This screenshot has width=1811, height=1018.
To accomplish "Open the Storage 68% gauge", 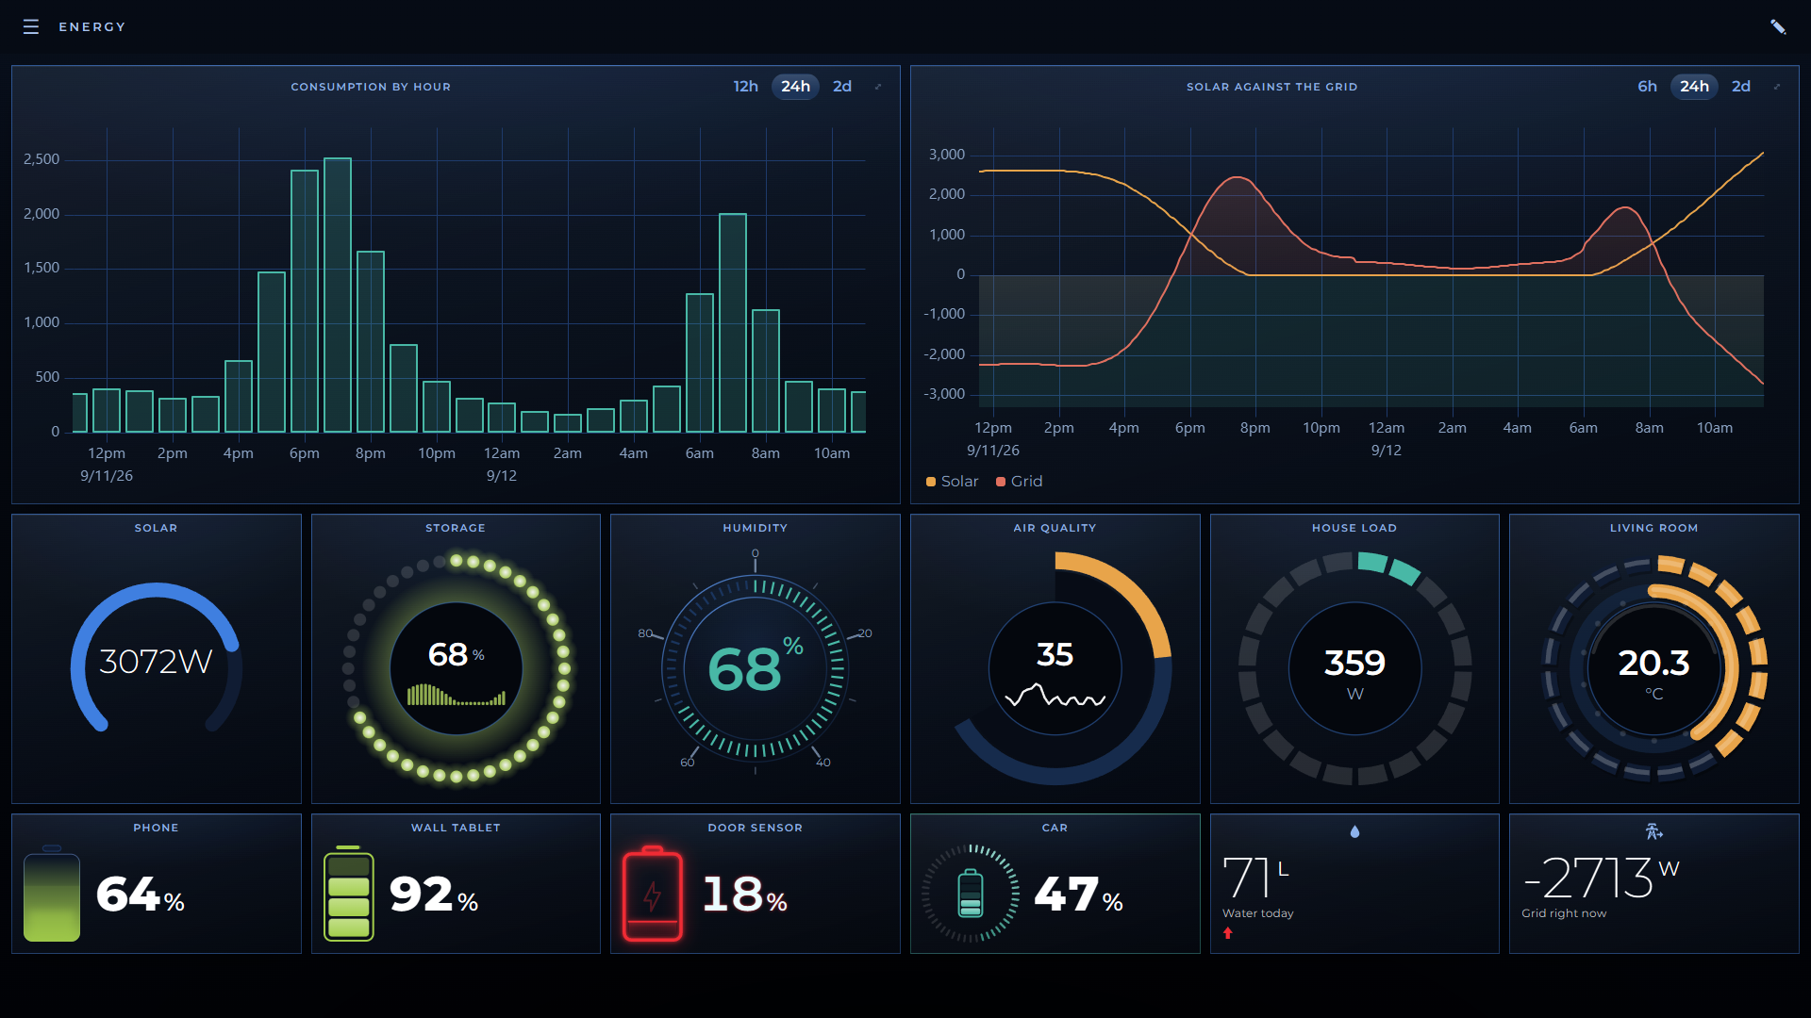I will (x=457, y=668).
